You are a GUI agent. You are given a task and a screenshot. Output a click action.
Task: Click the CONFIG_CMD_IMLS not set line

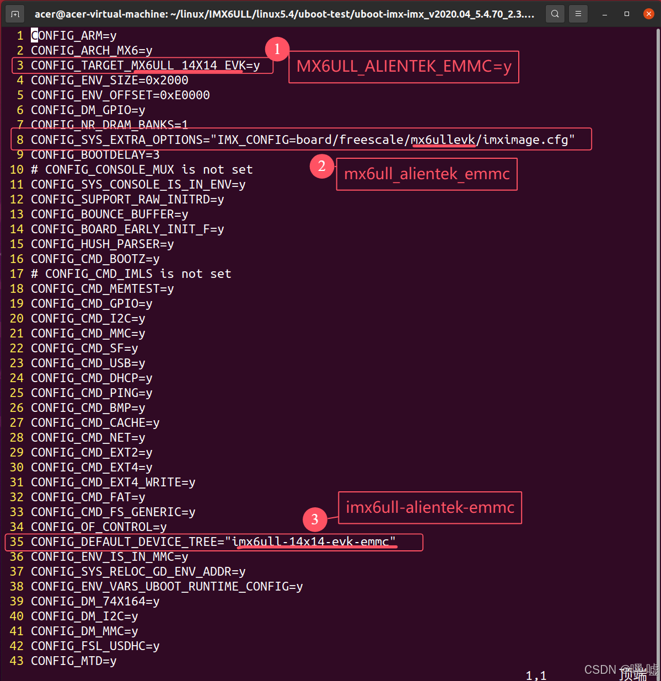tap(131, 274)
